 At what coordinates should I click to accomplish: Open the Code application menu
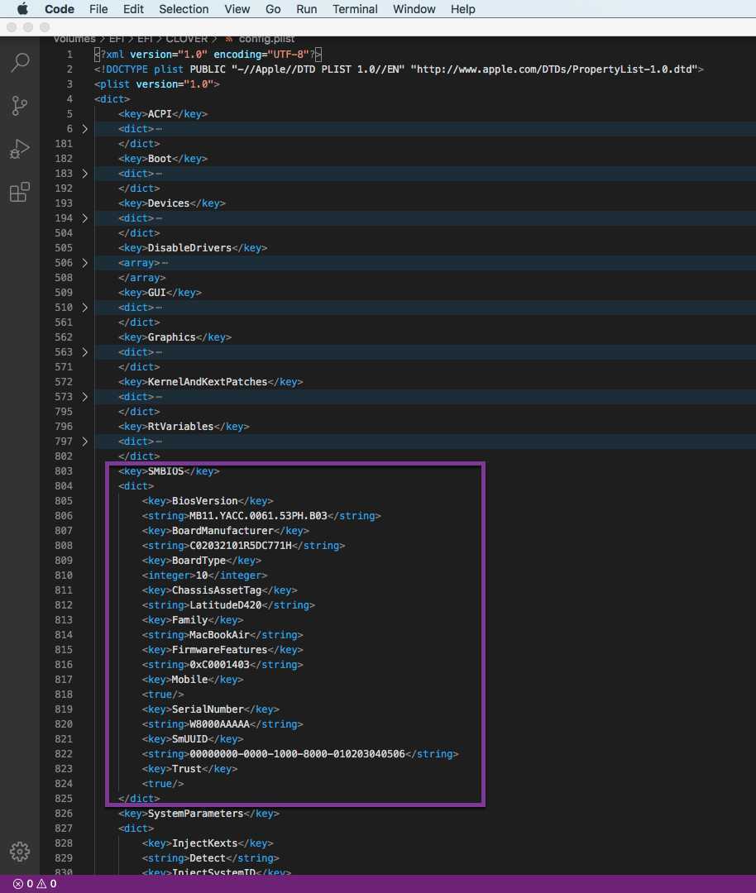coord(60,9)
